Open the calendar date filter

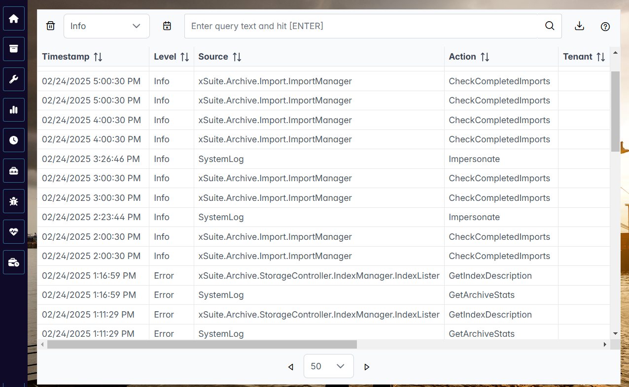167,26
